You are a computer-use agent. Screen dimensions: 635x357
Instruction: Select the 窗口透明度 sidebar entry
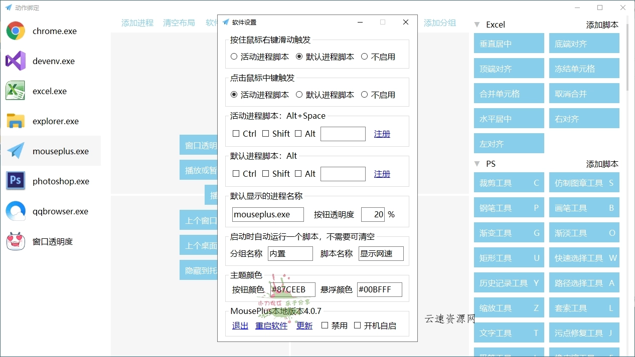[x=52, y=242]
